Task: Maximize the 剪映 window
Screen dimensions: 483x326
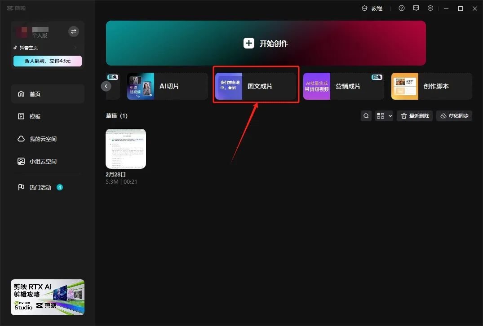Action: point(461,9)
